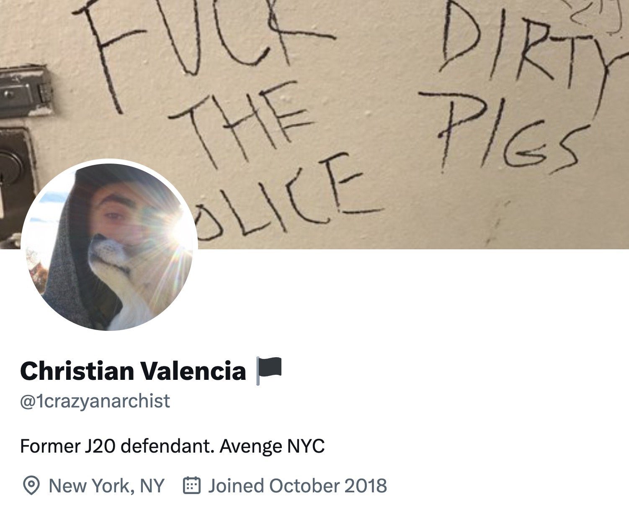
Task: Click the black flag emoji beside the name
Action: pos(269,371)
